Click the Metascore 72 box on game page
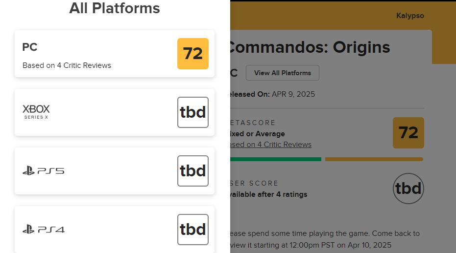456x253 pixels. (x=408, y=133)
